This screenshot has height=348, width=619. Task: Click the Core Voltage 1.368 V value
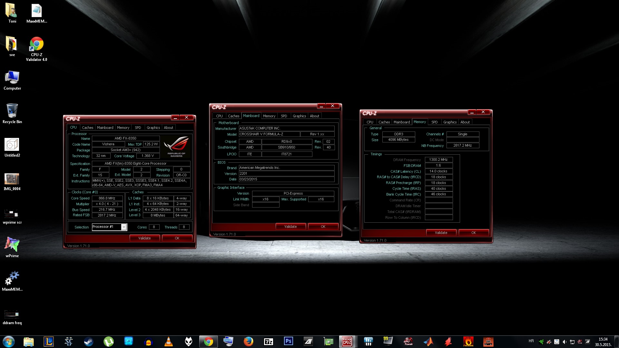click(148, 156)
